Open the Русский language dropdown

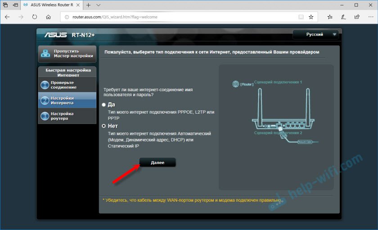pos(315,35)
